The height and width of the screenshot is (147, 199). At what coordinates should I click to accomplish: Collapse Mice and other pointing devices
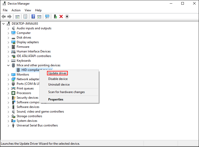coord(8,66)
